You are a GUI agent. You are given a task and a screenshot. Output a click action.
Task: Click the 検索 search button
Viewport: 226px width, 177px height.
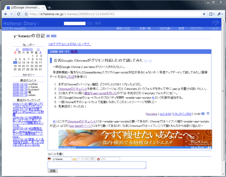(98, 24)
